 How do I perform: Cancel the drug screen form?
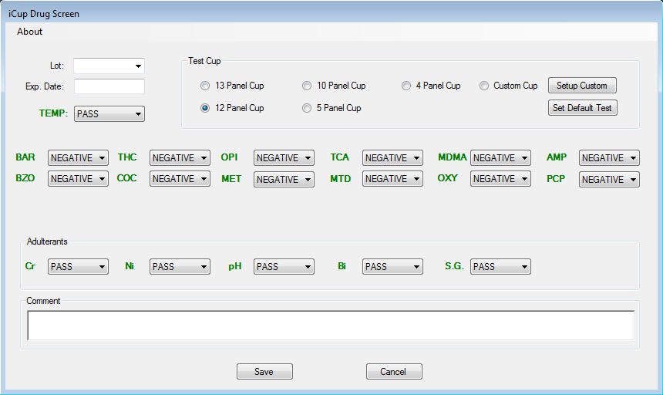394,371
